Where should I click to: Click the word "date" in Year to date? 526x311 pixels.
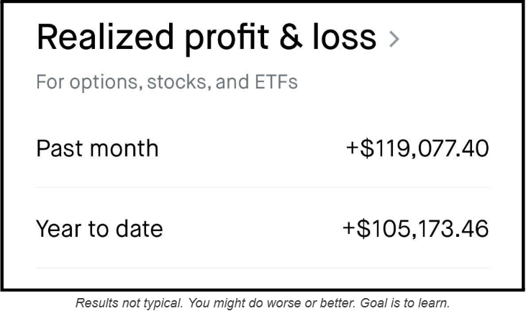[x=140, y=229]
